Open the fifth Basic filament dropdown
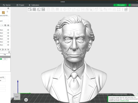This screenshot has width=138, height=103. (3, 42)
